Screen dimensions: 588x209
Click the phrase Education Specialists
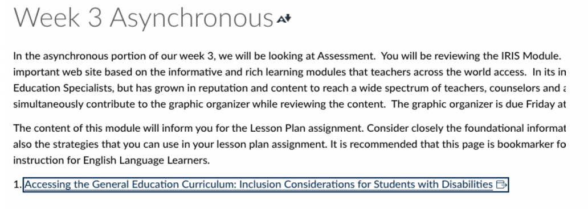click(x=63, y=88)
